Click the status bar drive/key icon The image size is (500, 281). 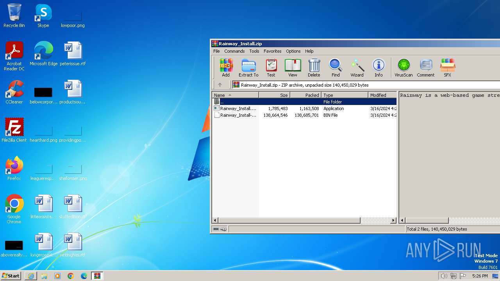click(x=220, y=229)
